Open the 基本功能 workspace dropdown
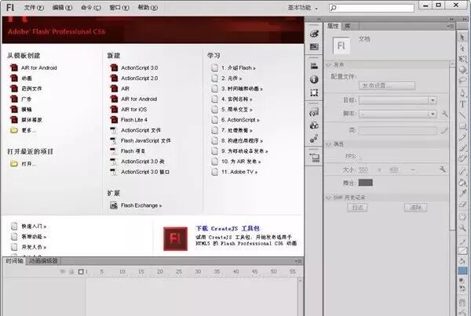This screenshot has width=471, height=316. (302, 8)
